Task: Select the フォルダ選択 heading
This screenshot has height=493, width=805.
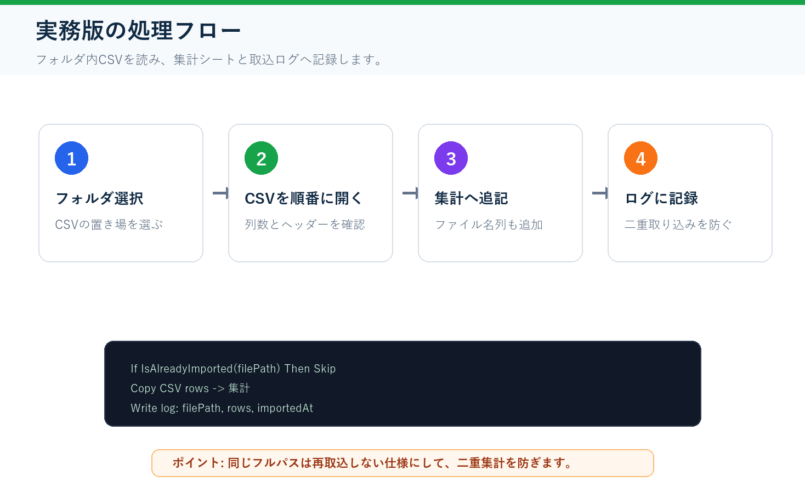Action: [99, 198]
